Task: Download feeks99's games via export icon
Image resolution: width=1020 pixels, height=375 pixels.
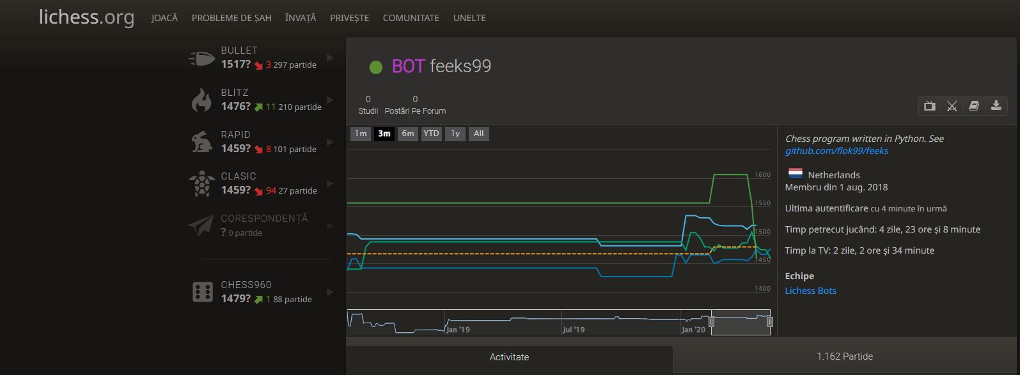Action: point(996,106)
